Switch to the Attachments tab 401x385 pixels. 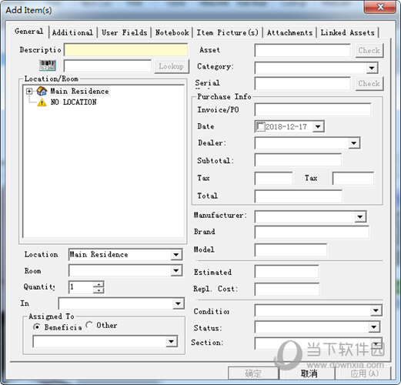click(x=290, y=32)
